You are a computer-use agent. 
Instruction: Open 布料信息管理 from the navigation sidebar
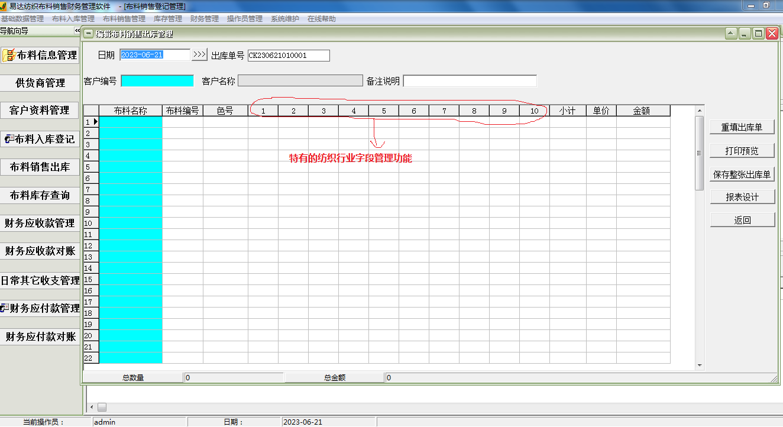pos(41,55)
